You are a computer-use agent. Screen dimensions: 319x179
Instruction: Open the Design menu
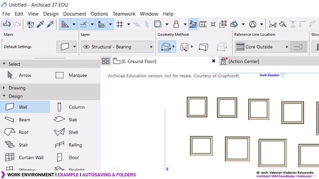pyautogui.click(x=51, y=14)
